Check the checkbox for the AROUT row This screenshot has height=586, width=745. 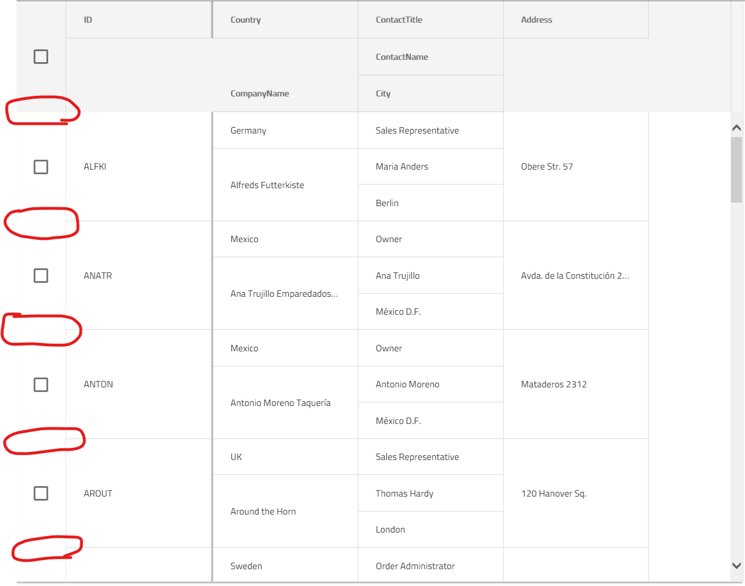pos(41,493)
